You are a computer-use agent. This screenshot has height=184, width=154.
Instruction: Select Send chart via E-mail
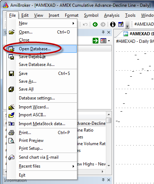(x=42, y=157)
